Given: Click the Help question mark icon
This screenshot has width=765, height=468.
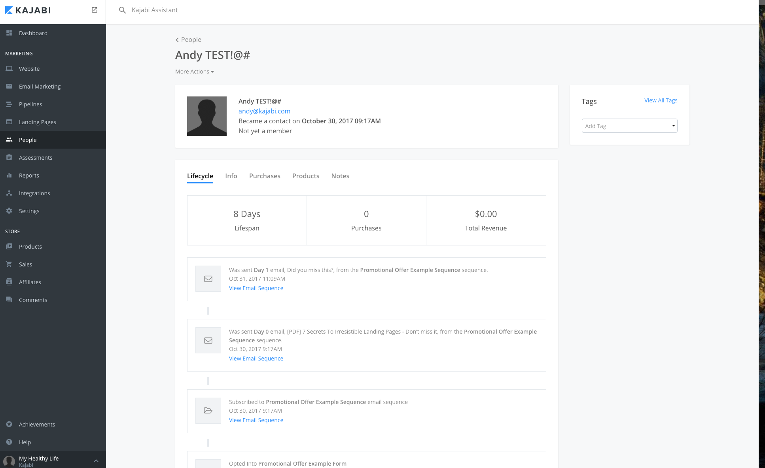Looking at the screenshot, I should [9, 442].
